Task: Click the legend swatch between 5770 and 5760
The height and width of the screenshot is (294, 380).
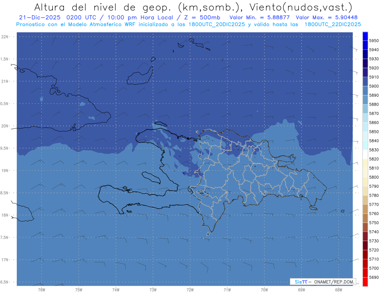Action: 365,209
